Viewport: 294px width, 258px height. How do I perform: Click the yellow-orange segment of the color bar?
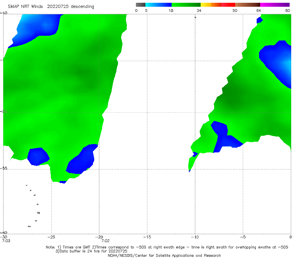(211, 5)
